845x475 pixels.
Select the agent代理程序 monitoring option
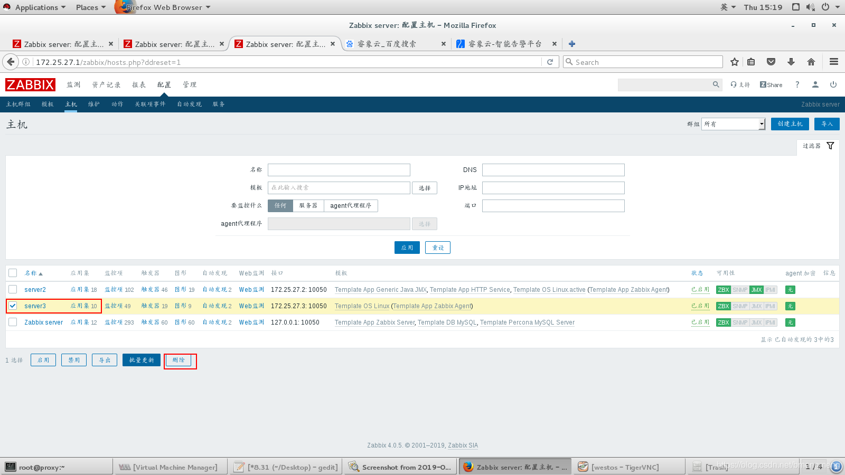(x=351, y=205)
